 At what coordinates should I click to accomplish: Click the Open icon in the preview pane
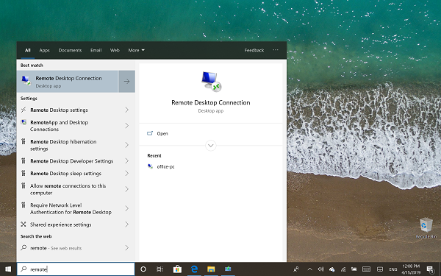click(x=150, y=133)
